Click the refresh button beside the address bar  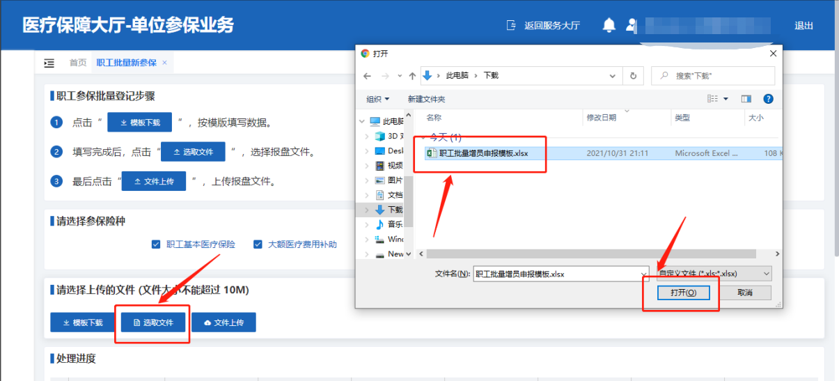632,75
